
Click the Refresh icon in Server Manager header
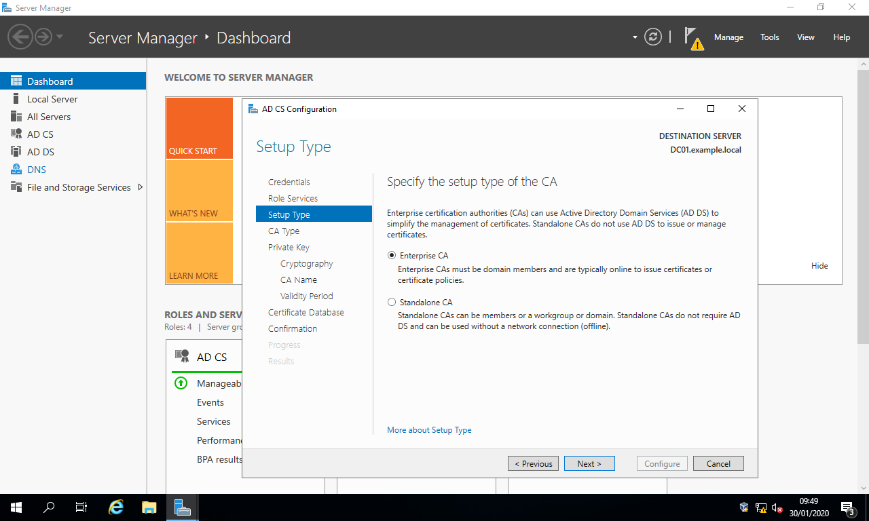point(652,37)
